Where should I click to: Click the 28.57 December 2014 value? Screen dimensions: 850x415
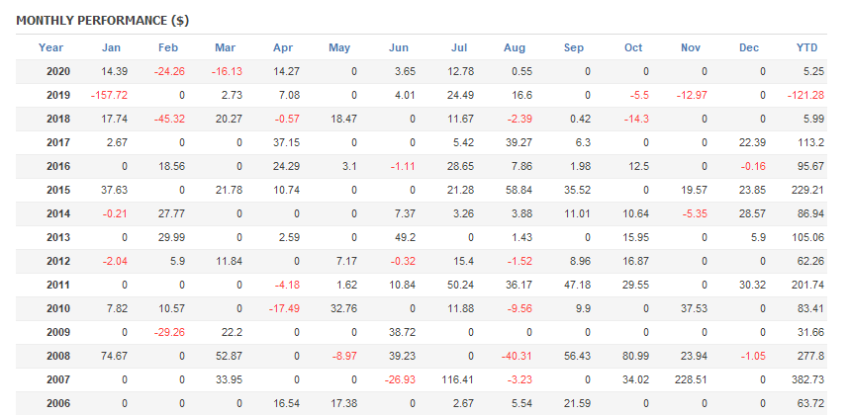[752, 214]
